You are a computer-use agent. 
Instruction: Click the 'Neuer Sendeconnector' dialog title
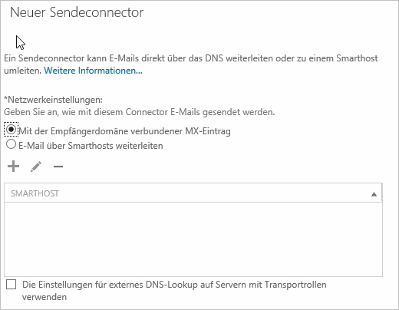coord(77,12)
